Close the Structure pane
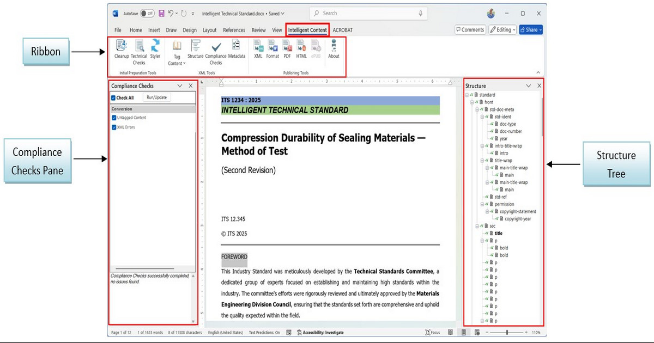The image size is (654, 343). 540,85
